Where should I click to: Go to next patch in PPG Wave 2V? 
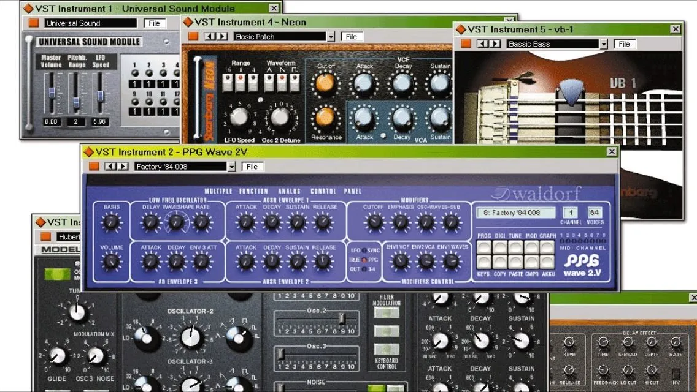(x=123, y=167)
